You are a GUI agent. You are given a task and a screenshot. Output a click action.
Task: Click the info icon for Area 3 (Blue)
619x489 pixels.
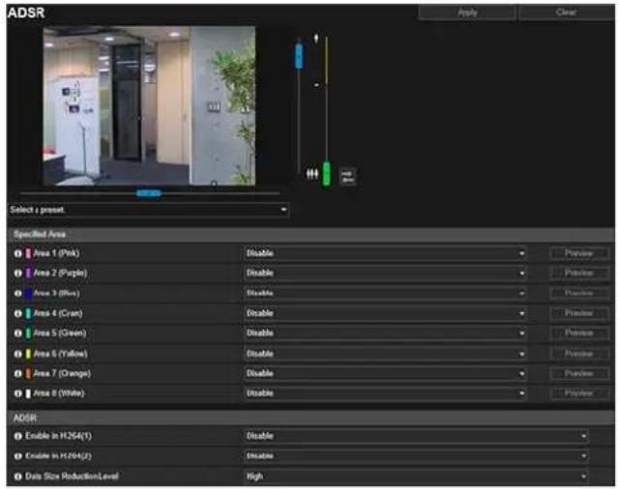click(x=18, y=294)
